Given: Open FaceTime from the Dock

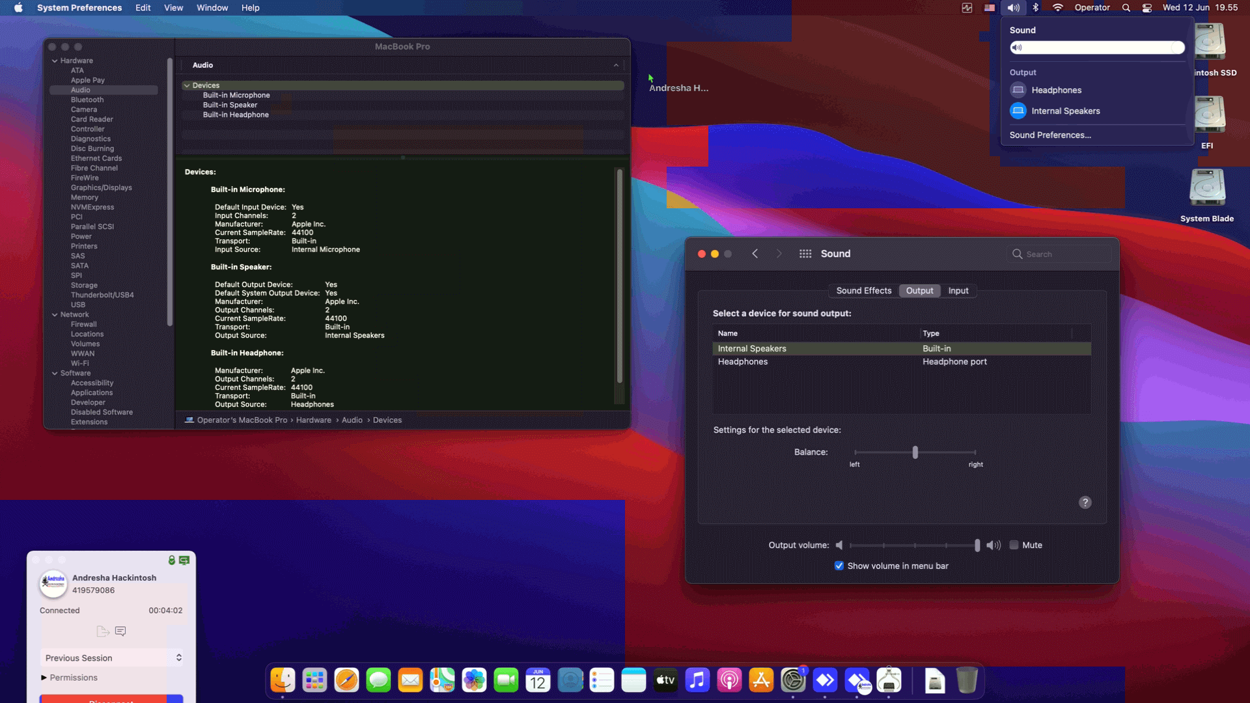Looking at the screenshot, I should click(506, 680).
